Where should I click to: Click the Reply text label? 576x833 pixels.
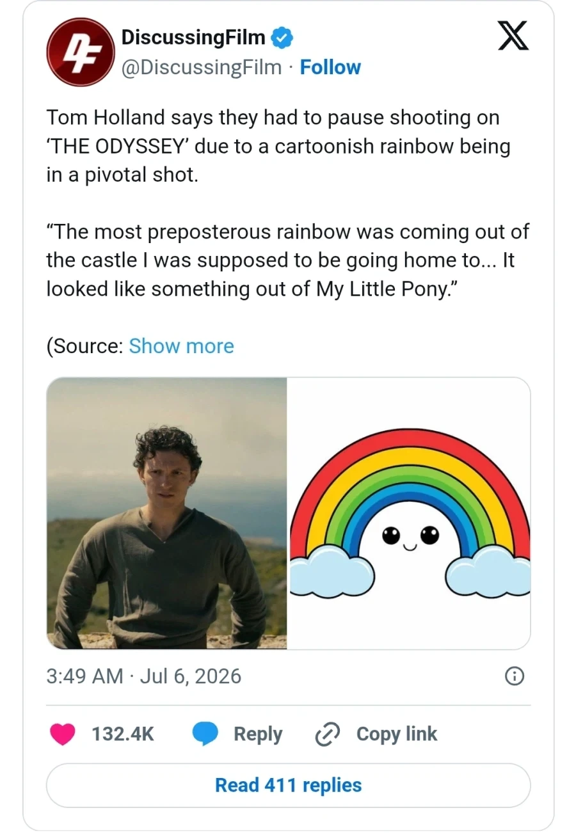click(258, 734)
